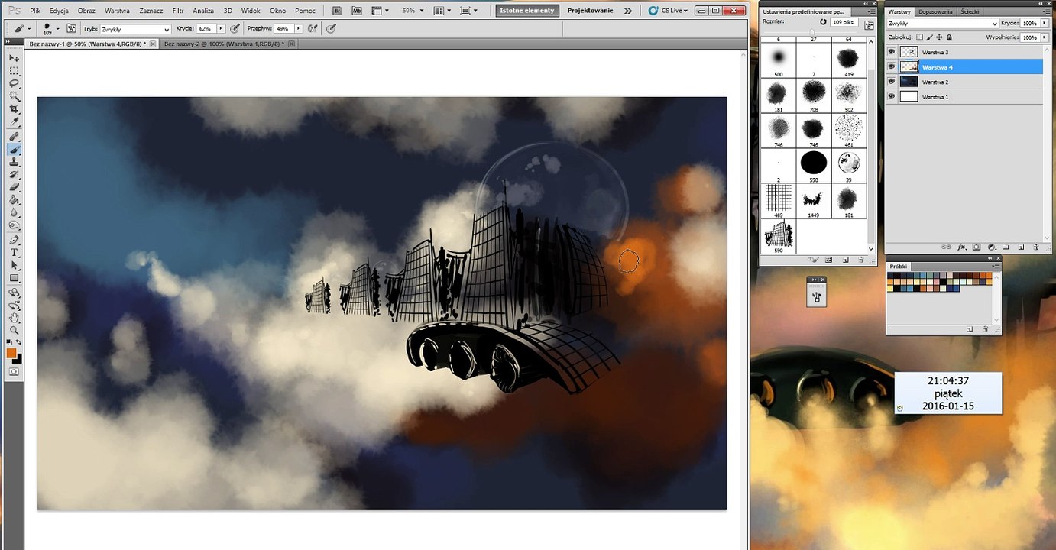
Task: Switch to Bez nazwy-2 document tab
Action: pos(224,44)
